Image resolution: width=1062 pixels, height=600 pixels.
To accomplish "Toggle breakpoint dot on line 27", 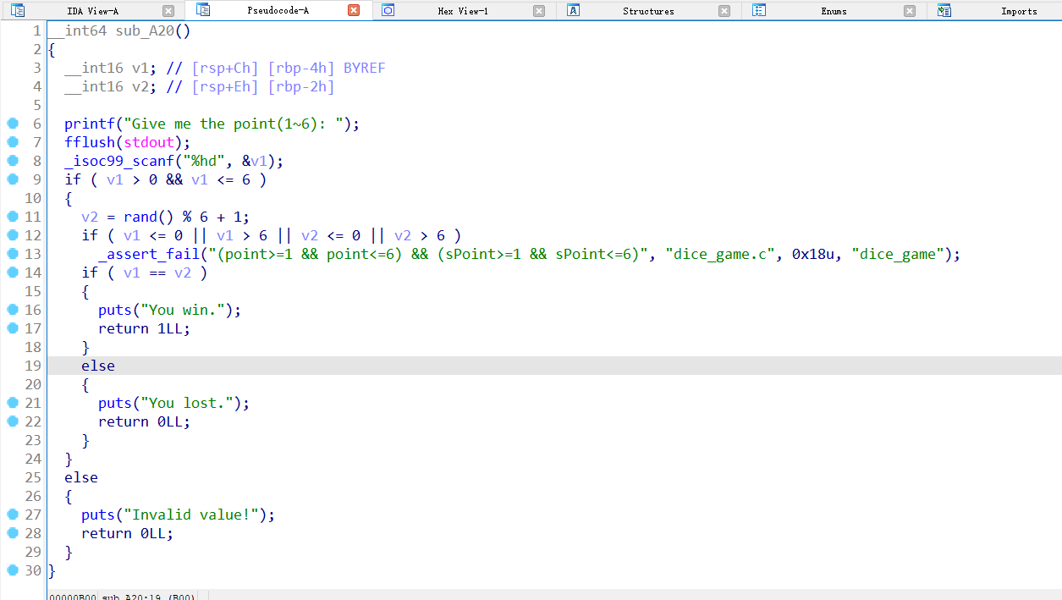I will tap(12, 515).
